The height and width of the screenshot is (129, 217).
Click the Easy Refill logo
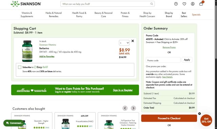pos(41,67)
